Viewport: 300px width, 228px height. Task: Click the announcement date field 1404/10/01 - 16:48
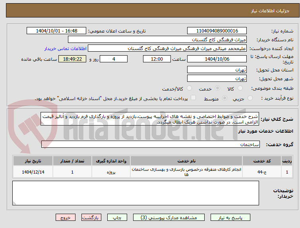[56, 31]
